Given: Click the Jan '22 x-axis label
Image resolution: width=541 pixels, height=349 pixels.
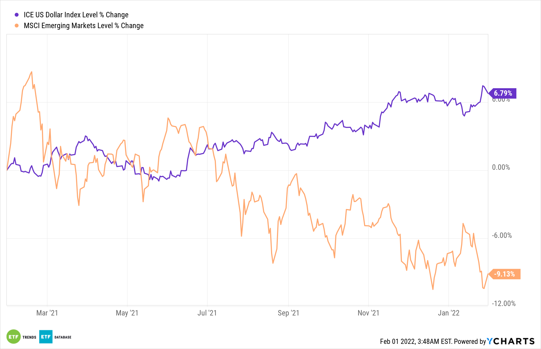Looking at the screenshot, I should pos(448,313).
